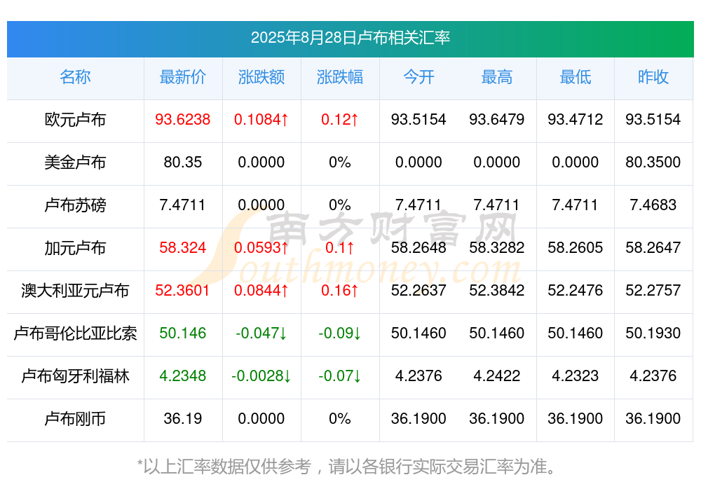Image resolution: width=701 pixels, height=489 pixels.
Task: Click change percent -0.07↓
Action: pos(340,376)
